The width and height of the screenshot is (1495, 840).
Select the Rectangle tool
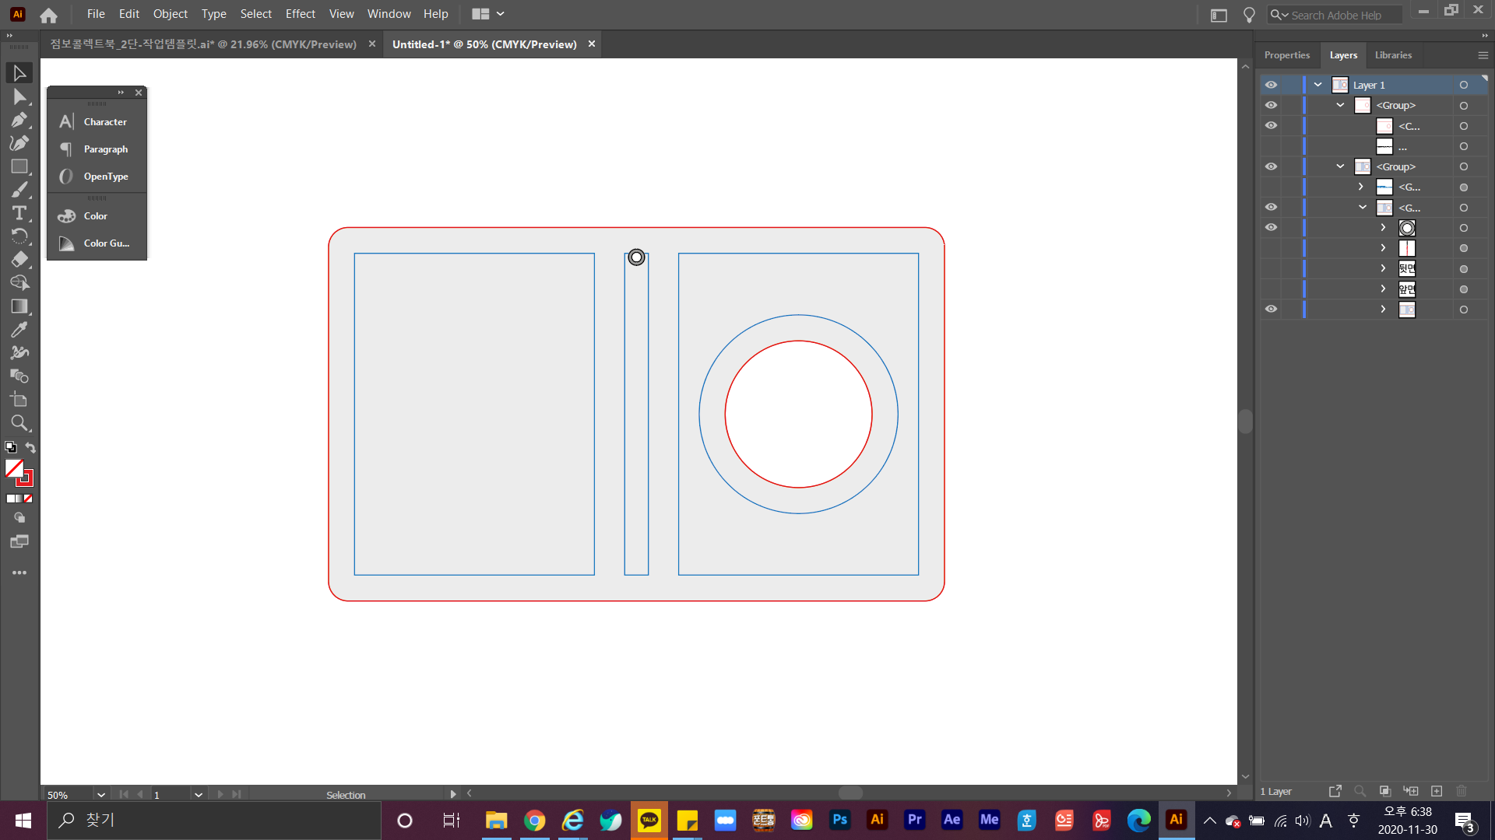(x=19, y=166)
